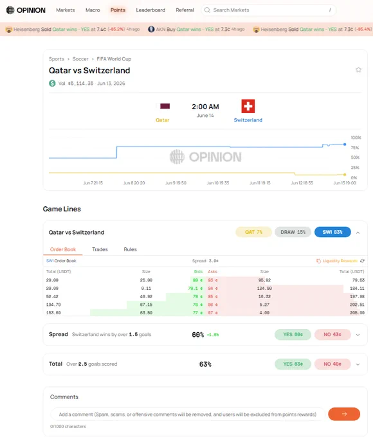
Task: Collapse the Qatar vs Switzerland game line
Action: point(358,233)
